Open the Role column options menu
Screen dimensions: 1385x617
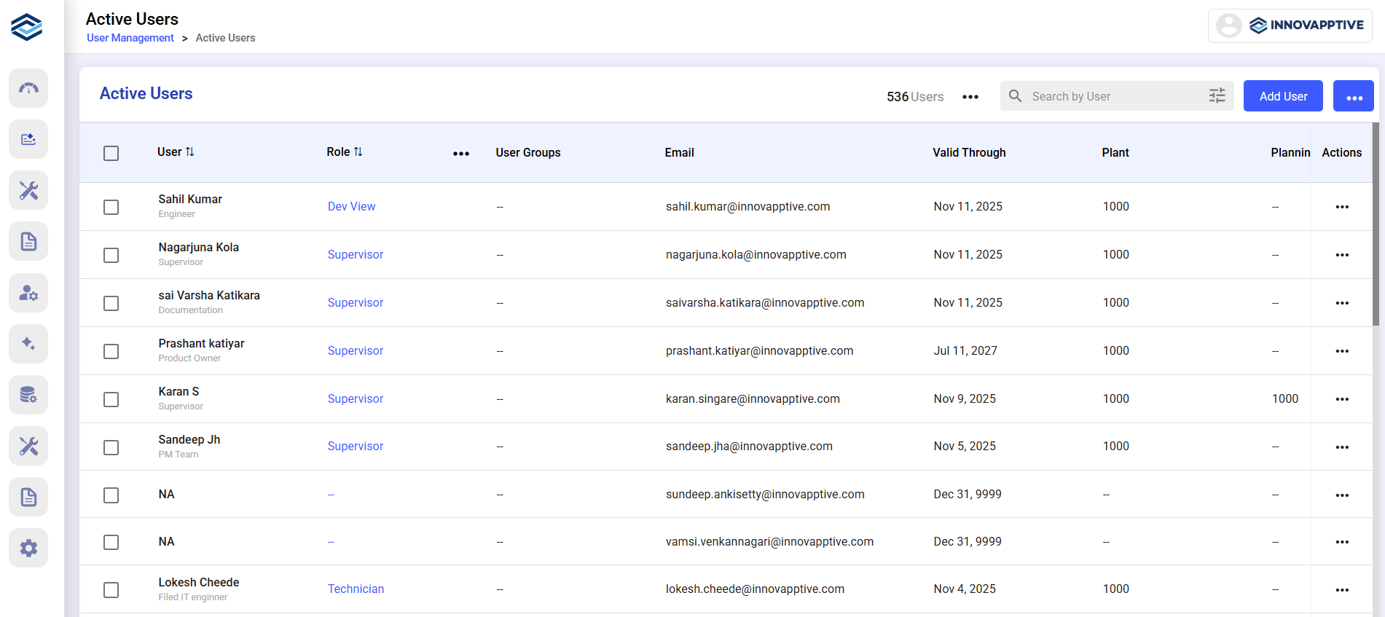pos(460,154)
